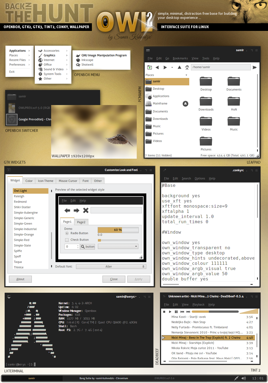The width and height of the screenshot is (268, 383).
Task: Open the Places dropdown in PCManFM's side pane
Action: coord(187,75)
